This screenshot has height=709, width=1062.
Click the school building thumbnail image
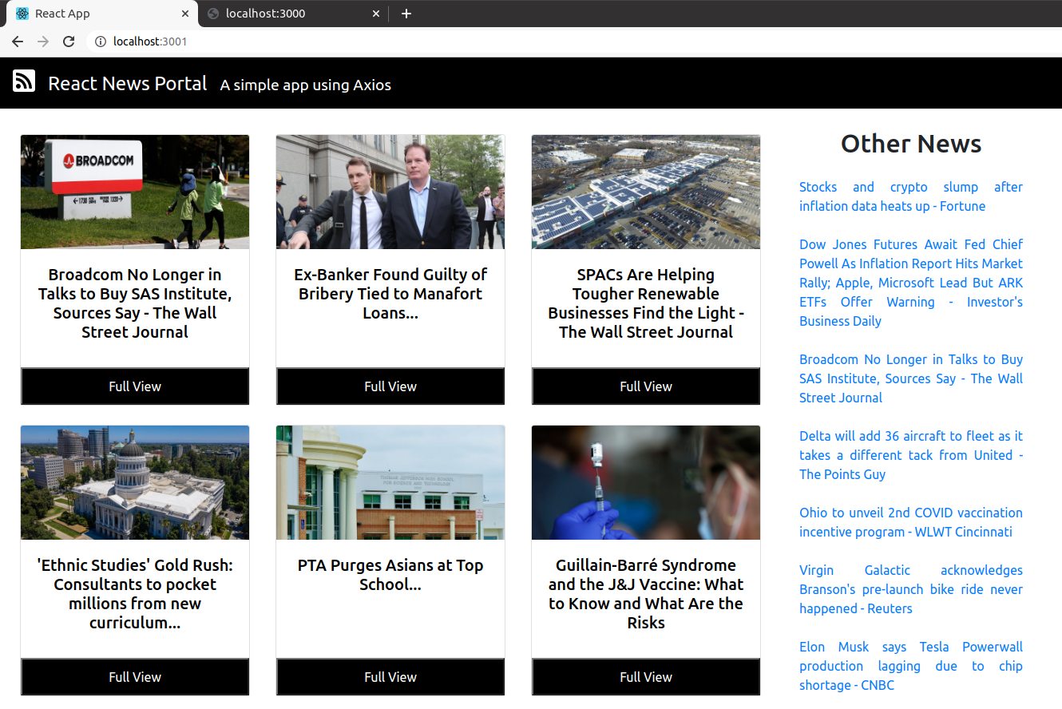pyautogui.click(x=390, y=482)
